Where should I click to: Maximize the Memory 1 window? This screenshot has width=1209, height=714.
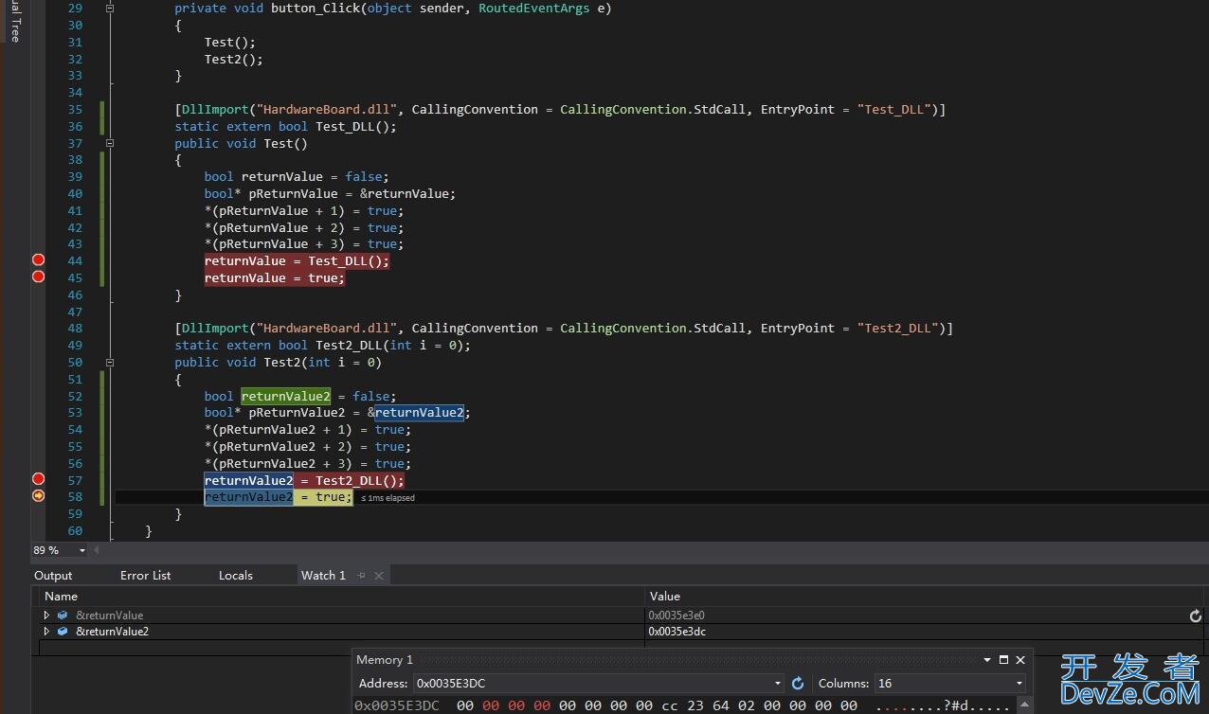point(1003,660)
